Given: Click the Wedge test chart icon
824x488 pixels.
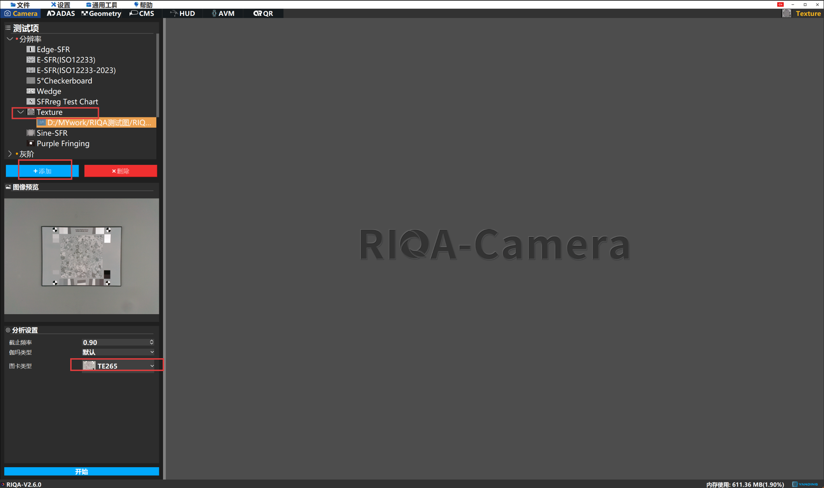Looking at the screenshot, I should (31, 91).
